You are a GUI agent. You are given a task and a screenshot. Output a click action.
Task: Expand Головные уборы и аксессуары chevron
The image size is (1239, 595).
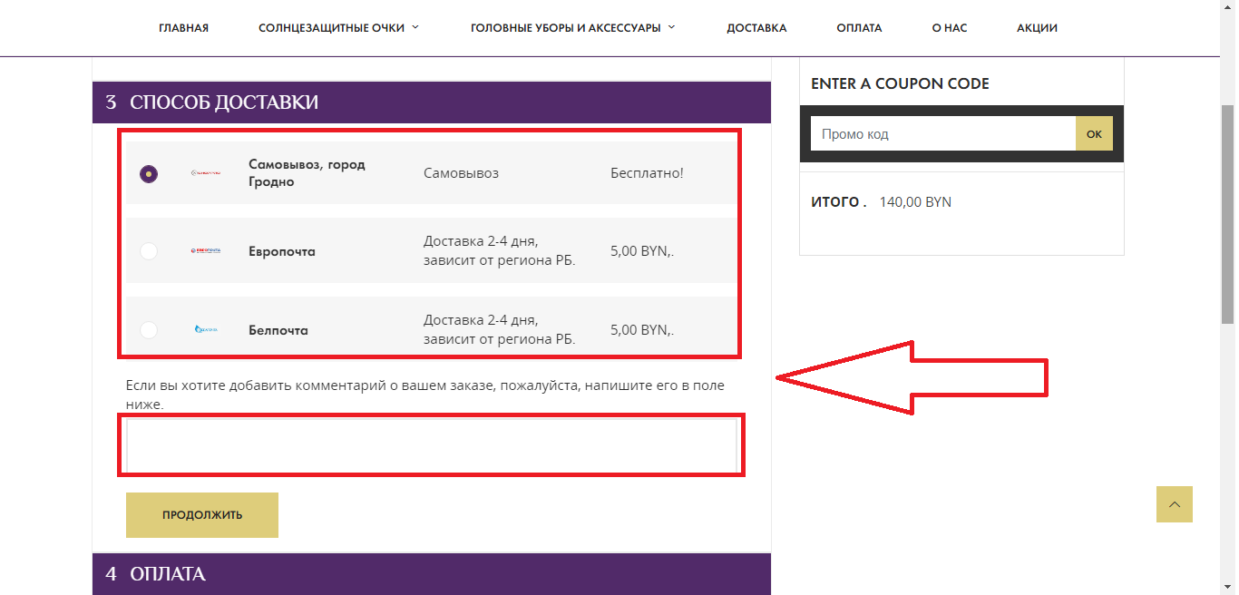(x=672, y=27)
